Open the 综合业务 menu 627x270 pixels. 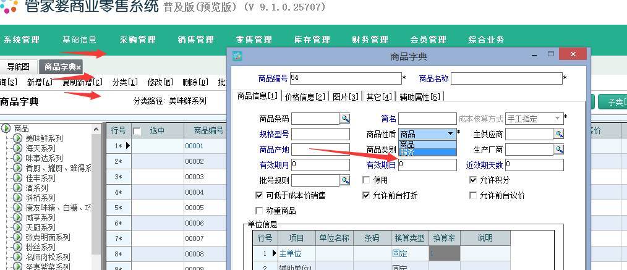tap(486, 40)
